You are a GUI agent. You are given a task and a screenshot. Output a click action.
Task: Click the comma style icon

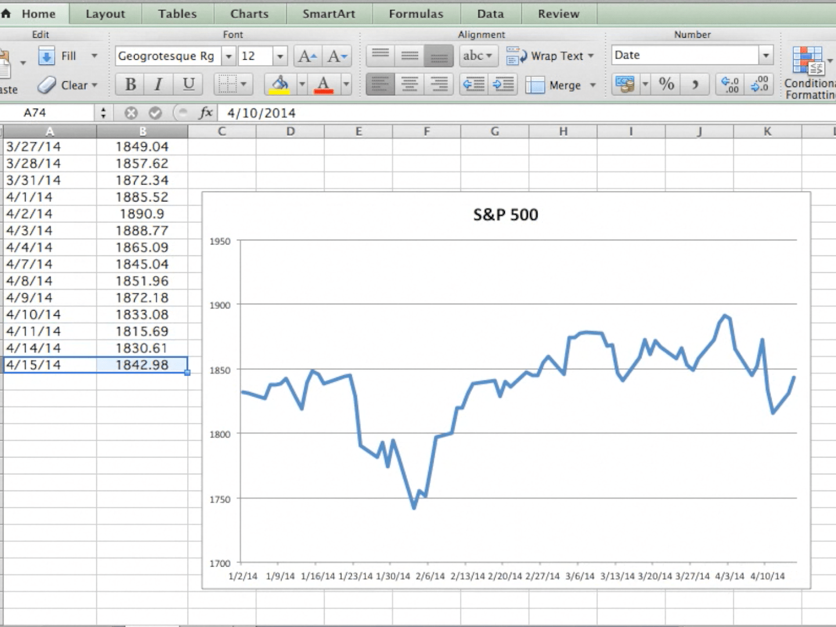(x=696, y=84)
